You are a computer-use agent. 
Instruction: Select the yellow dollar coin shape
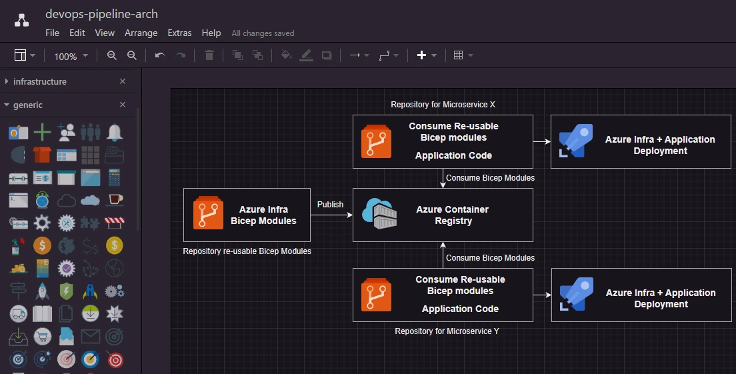pyautogui.click(x=115, y=245)
